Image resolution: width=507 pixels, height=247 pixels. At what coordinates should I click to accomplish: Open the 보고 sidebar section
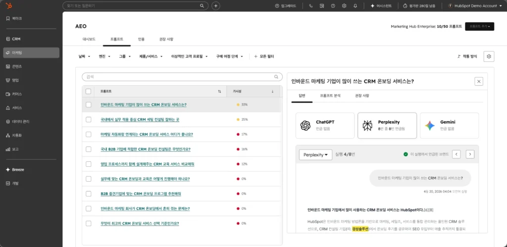[31, 149]
